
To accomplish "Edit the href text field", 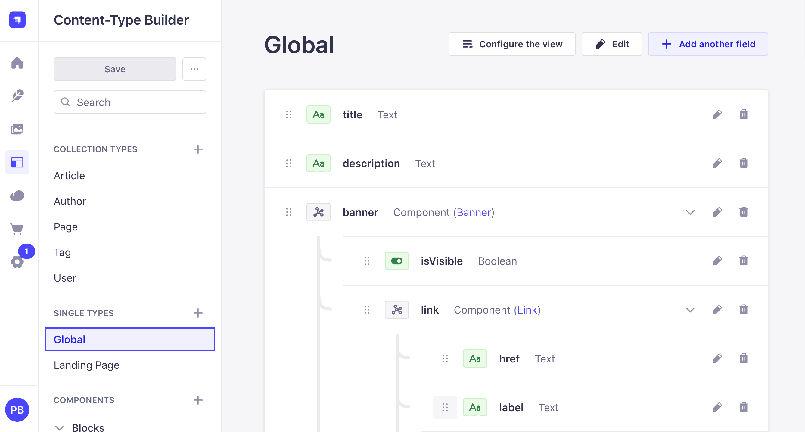I will click(x=717, y=358).
